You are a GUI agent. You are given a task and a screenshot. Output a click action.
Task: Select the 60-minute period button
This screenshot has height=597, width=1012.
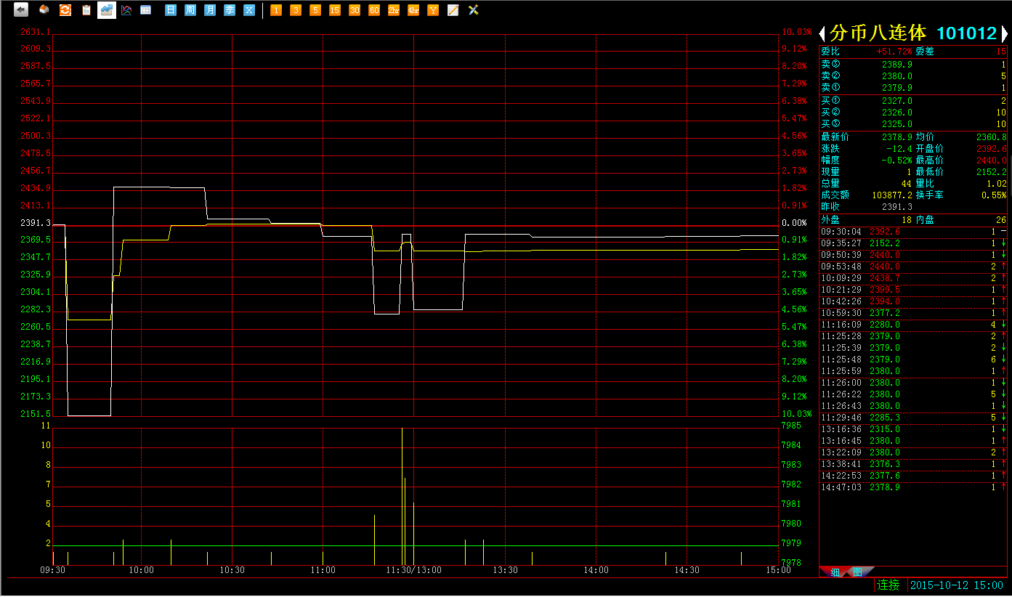pyautogui.click(x=374, y=10)
